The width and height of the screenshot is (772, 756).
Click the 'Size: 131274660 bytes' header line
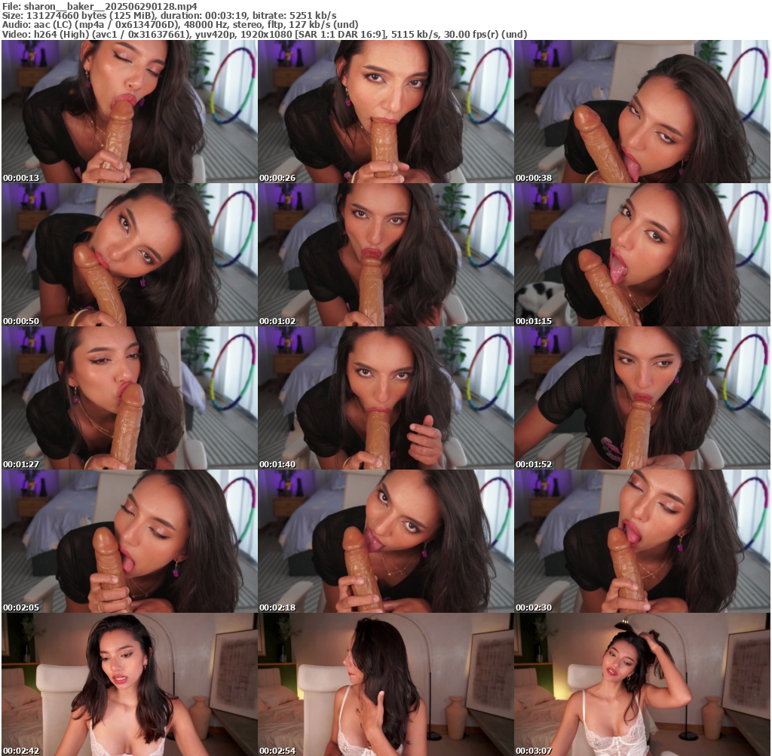[170, 15]
